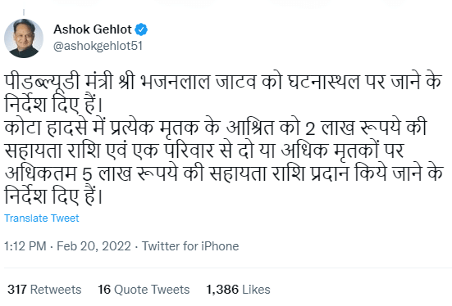This screenshot has width=452, height=306.
Task: Open Ashok Gehlot's profile photo
Action: [x=24, y=38]
